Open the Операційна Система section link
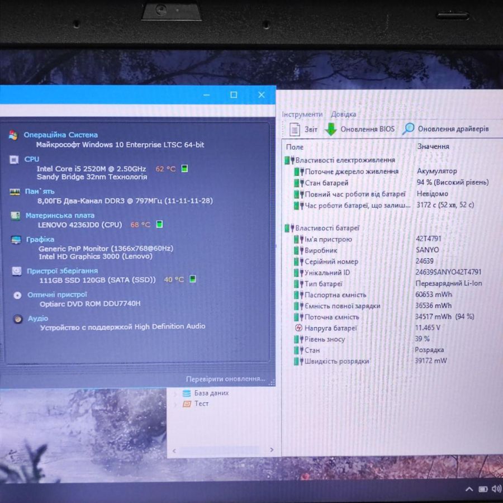Image resolution: width=503 pixels, height=503 pixels. [x=60, y=135]
